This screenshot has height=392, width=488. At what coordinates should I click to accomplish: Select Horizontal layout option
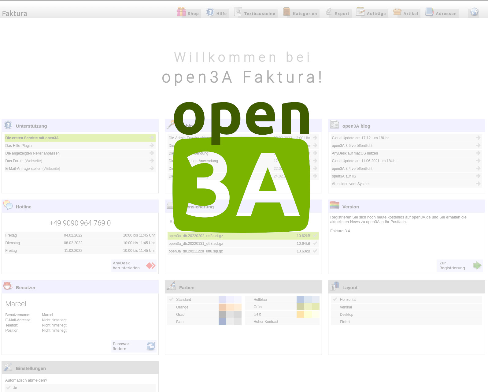coord(406,300)
